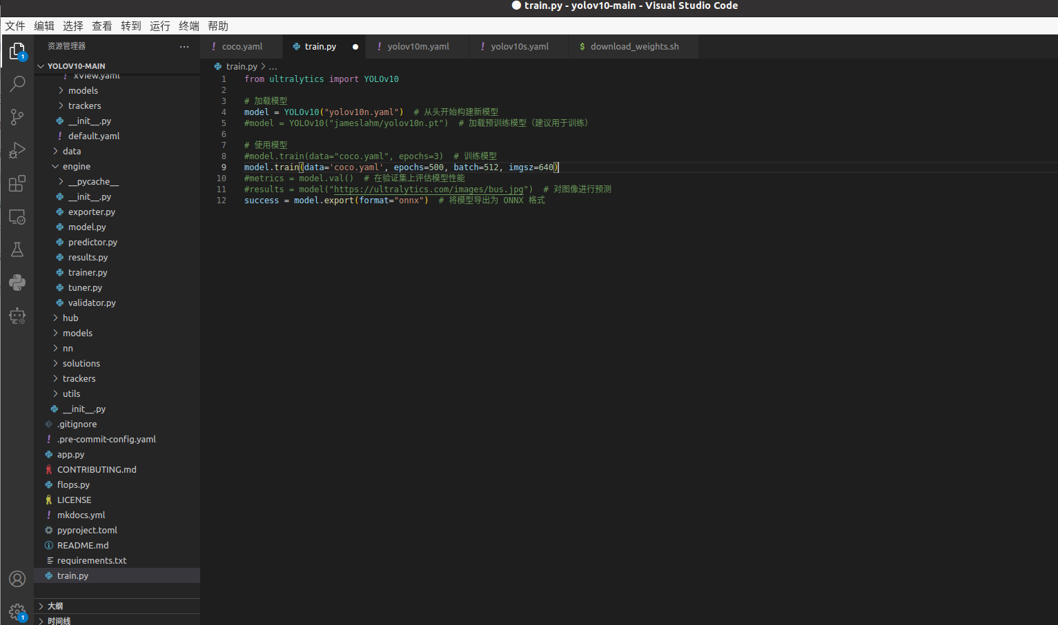
Task: Open the Manage settings gear
Action: pos(17,611)
